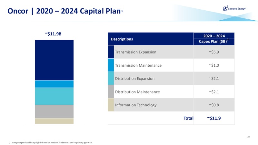Select the 'Transmission Maintenance' row label
The width and height of the screenshot is (258, 145).
tap(138, 65)
